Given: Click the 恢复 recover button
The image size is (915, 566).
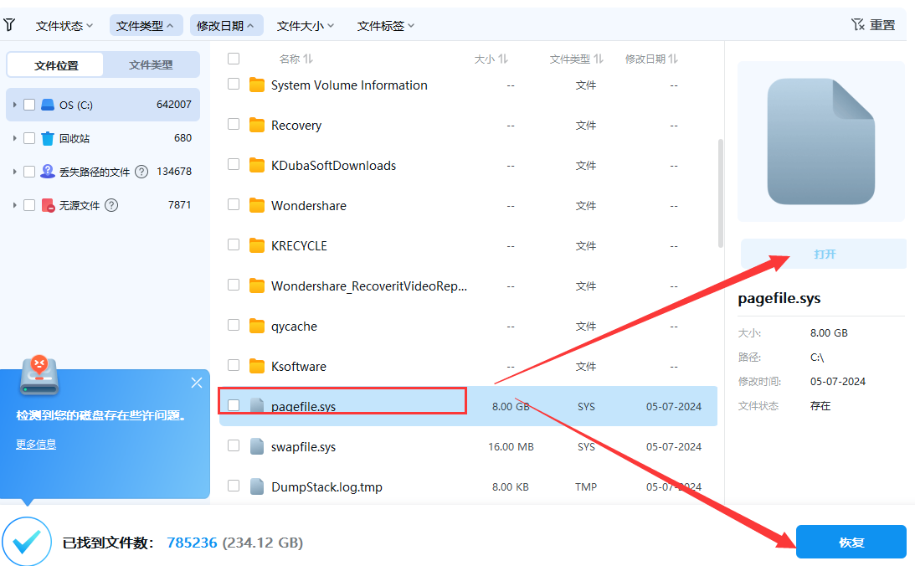Looking at the screenshot, I should (x=851, y=542).
